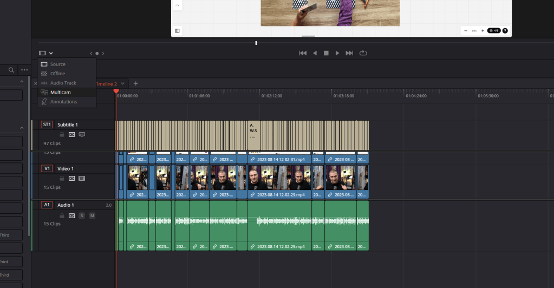
Task: Open the viewer mode dropdown arrow
Action: pyautogui.click(x=51, y=53)
